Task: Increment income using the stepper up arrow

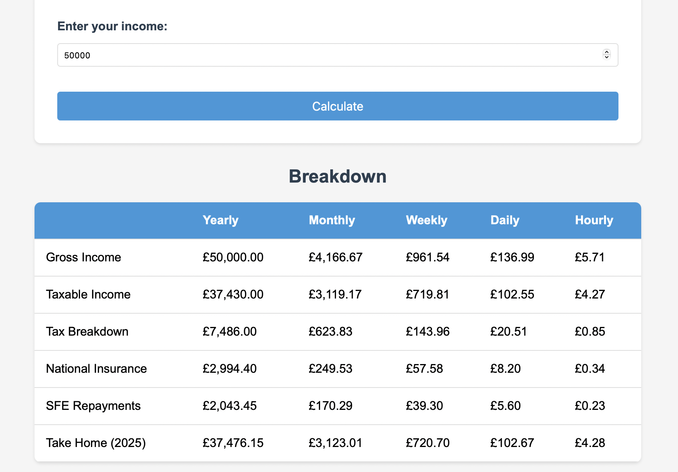Action: coord(607,52)
